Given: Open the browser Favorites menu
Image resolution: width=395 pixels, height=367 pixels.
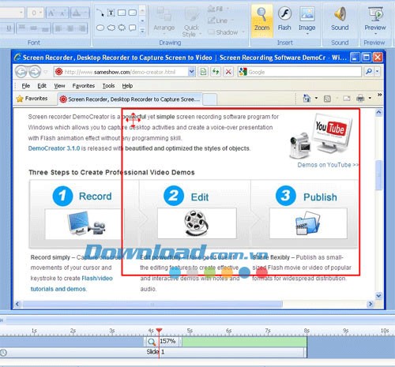Looking at the screenshot, I should coord(84,86).
